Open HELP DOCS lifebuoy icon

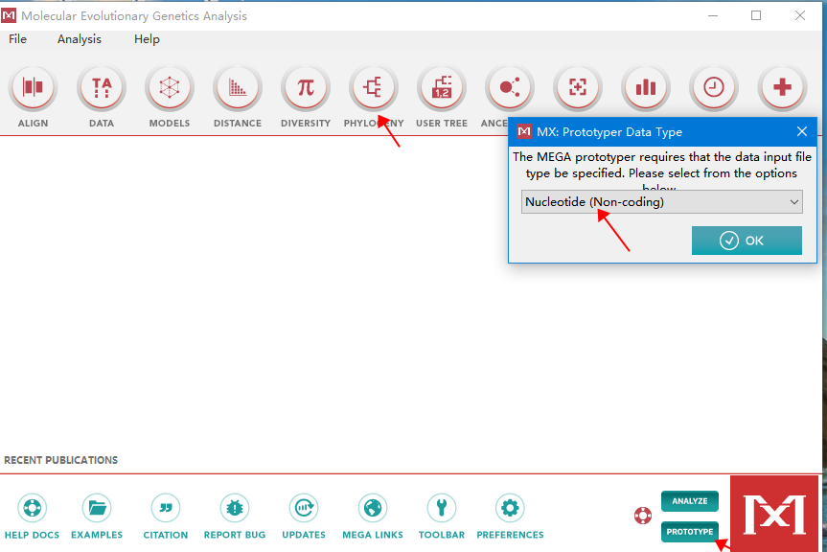33,508
